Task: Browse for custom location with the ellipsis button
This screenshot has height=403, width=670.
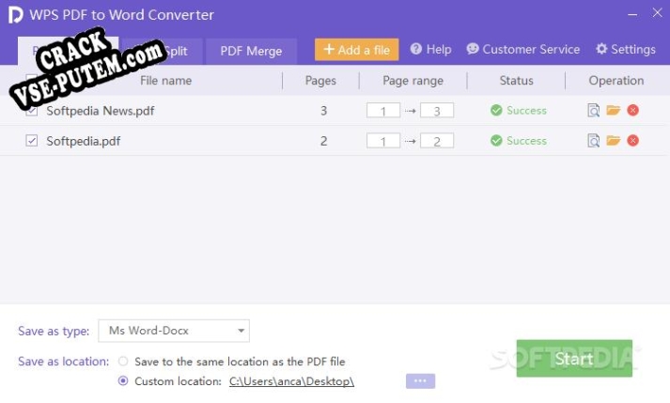Action: point(420,380)
